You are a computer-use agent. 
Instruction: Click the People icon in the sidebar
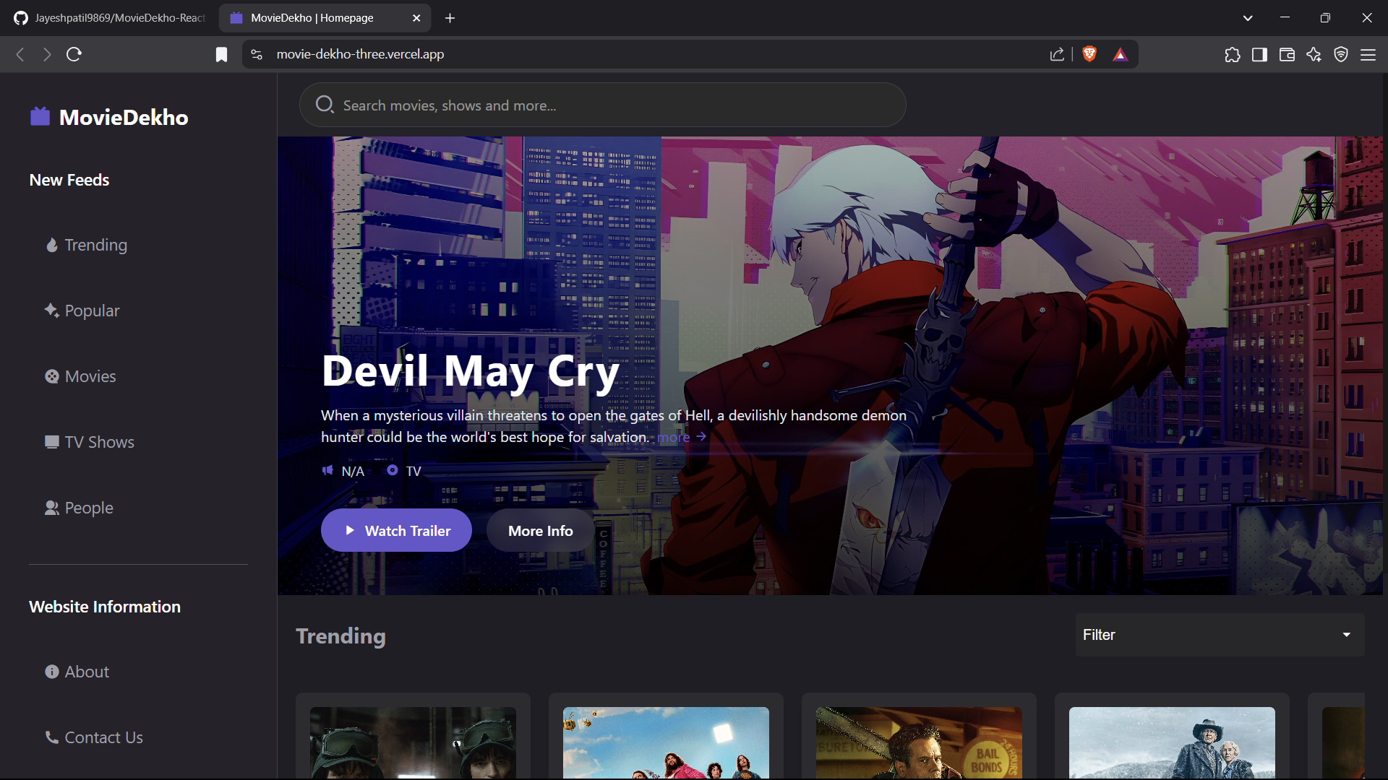tap(52, 508)
